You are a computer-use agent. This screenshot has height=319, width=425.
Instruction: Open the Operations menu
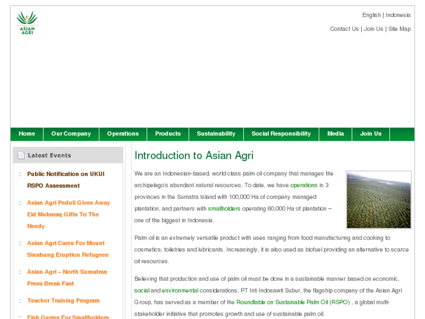123,134
